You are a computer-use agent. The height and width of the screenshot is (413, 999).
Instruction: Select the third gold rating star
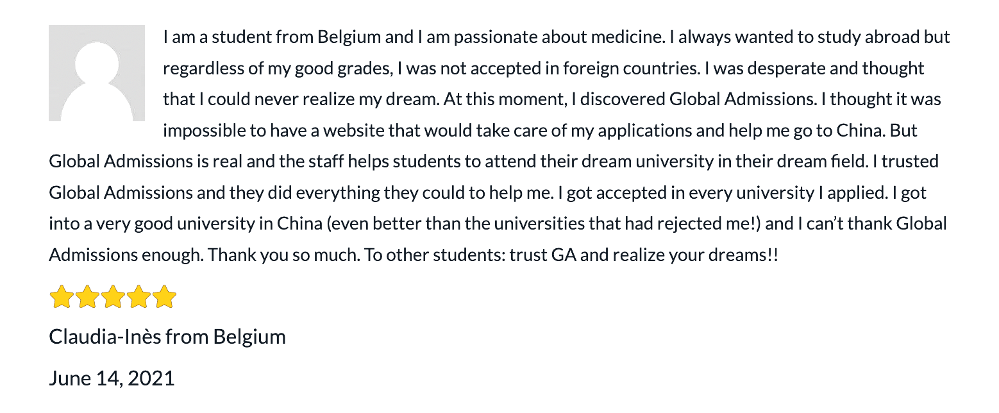[113, 298]
